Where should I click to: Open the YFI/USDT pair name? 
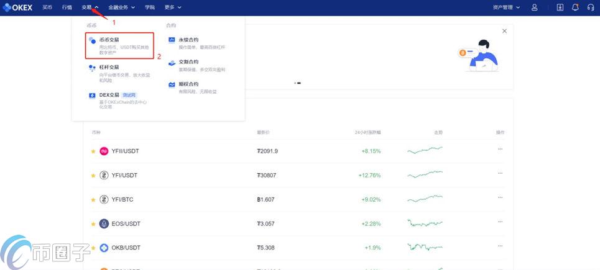pos(124,175)
